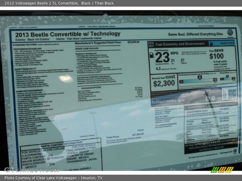This screenshot has height=181, width=242.
Task: Click the EPA DOT label
Action: pos(151,44)
